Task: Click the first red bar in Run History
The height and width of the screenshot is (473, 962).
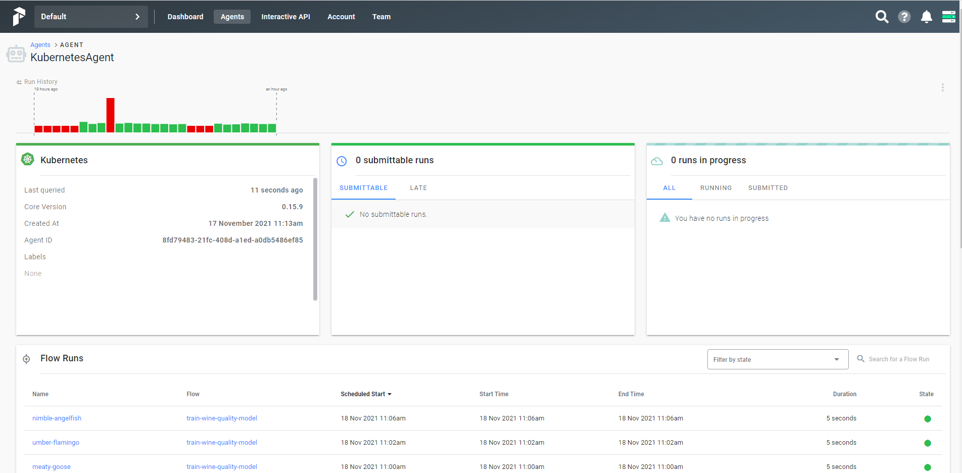Action: [38, 129]
